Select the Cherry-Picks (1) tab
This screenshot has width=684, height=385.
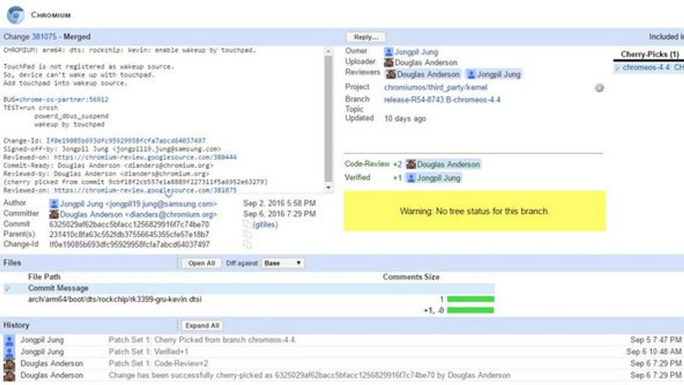click(x=650, y=54)
